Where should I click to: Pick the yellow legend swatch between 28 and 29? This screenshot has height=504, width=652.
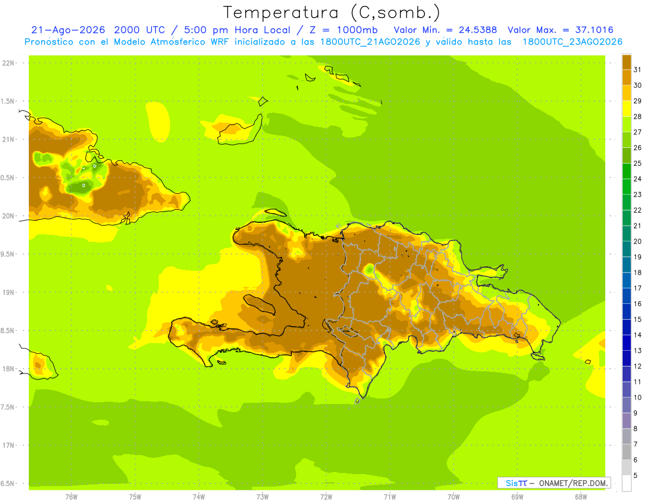pyautogui.click(x=626, y=109)
